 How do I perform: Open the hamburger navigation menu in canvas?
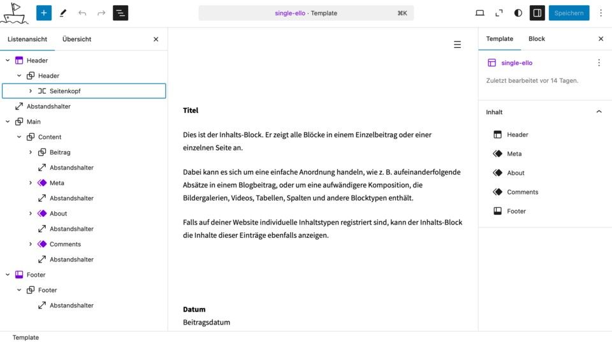point(457,45)
